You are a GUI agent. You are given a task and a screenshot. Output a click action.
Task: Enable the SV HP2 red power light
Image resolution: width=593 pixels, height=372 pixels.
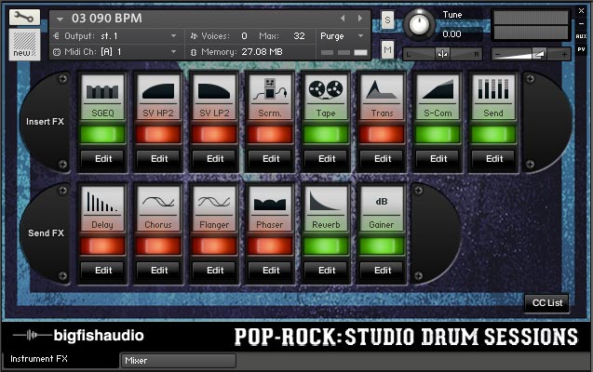click(x=158, y=135)
